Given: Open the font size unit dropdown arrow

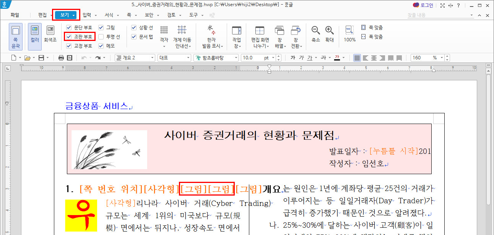Looking at the screenshot, I should point(273,58).
